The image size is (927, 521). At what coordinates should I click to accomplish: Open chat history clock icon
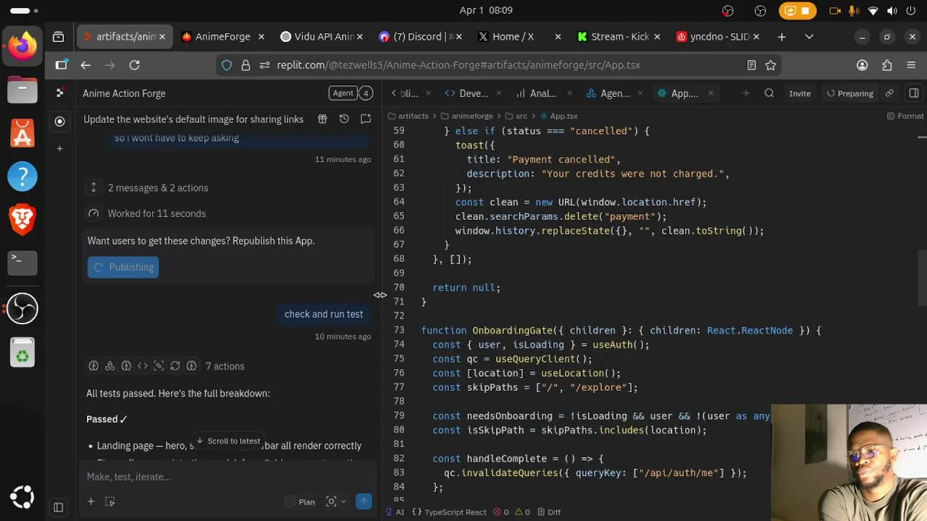(x=344, y=119)
